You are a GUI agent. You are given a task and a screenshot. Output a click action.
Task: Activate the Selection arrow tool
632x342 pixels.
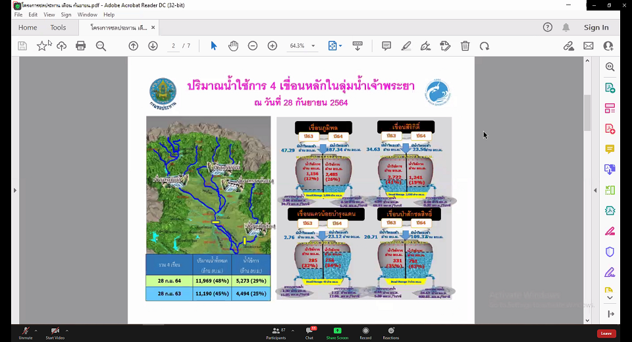click(213, 46)
